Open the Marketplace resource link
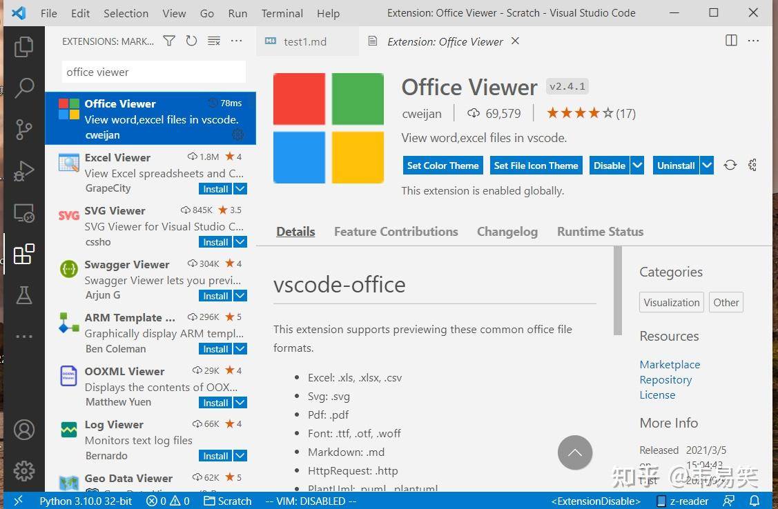The width and height of the screenshot is (778, 509). click(670, 364)
